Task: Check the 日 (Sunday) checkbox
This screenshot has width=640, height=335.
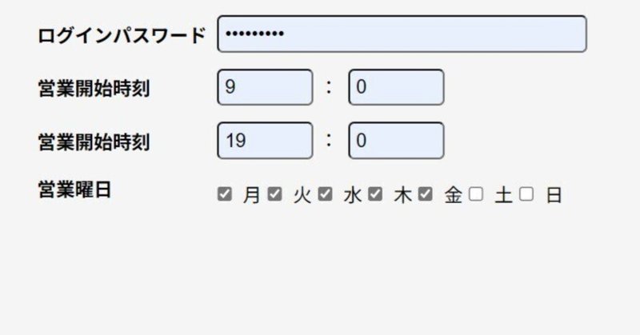Action: [526, 193]
